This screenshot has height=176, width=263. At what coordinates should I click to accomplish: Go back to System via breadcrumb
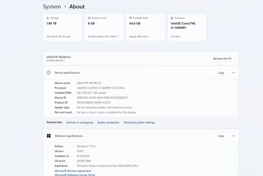click(52, 7)
